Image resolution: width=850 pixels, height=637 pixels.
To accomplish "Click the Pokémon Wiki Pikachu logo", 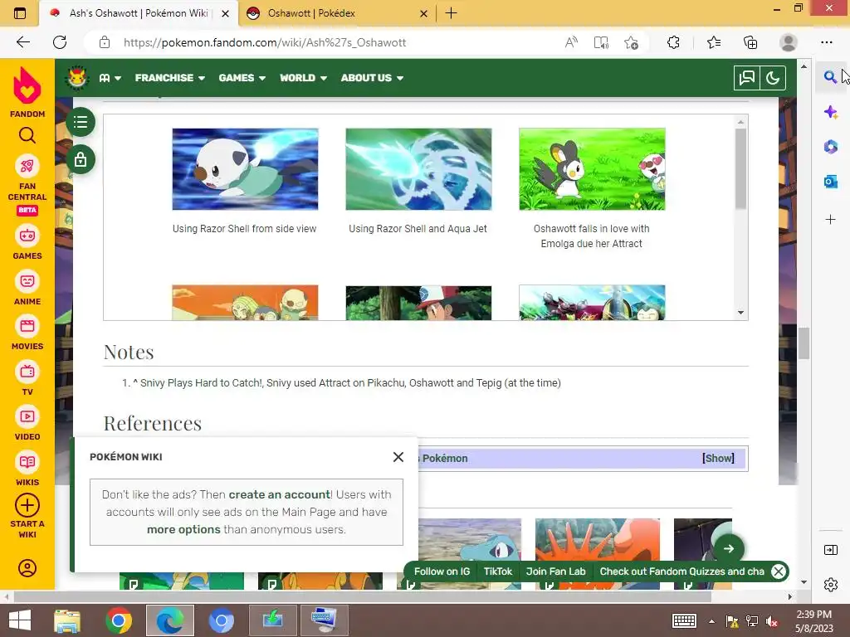I will [76, 77].
